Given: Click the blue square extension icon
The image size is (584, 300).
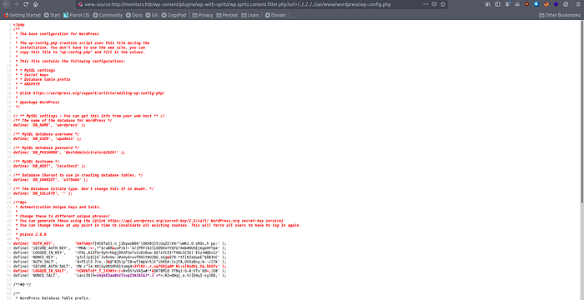Looking at the screenshot, I should (536, 4).
